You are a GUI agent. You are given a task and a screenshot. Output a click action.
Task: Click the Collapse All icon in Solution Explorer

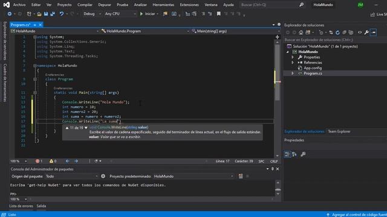(x=344, y=33)
